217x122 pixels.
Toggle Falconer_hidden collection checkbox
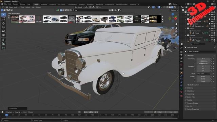(x=210, y=38)
